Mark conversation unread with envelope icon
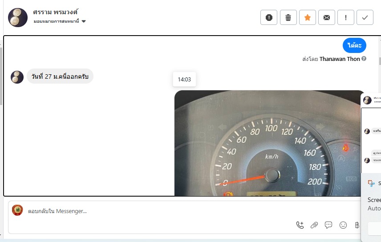The height and width of the screenshot is (242, 381). [327, 17]
